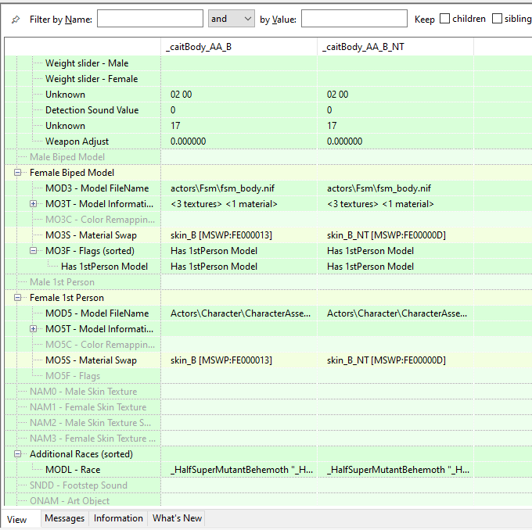The image size is (532, 530).
Task: Collapse the Female 1st Person node
Action: click(x=18, y=298)
